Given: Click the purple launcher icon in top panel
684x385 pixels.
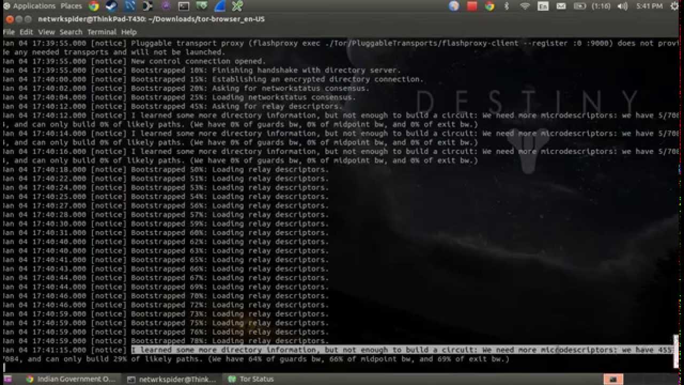Looking at the screenshot, I should pyautogui.click(x=166, y=6).
